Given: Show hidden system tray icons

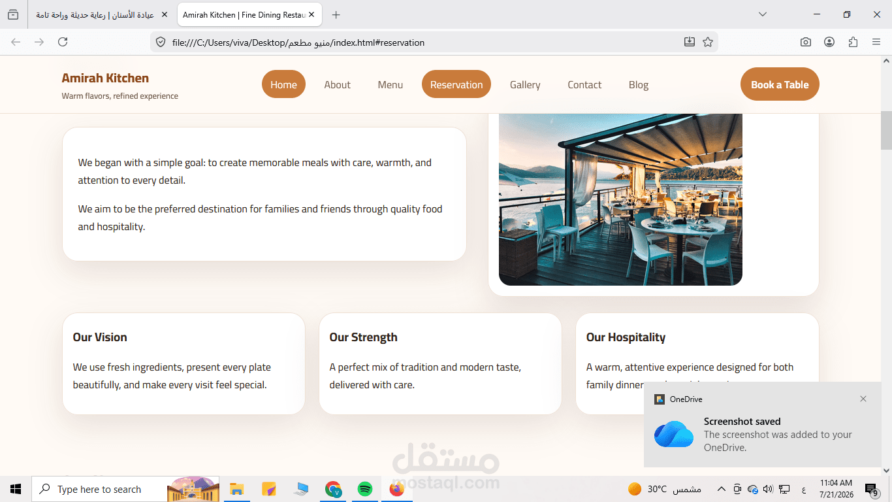Looking at the screenshot, I should point(722,489).
